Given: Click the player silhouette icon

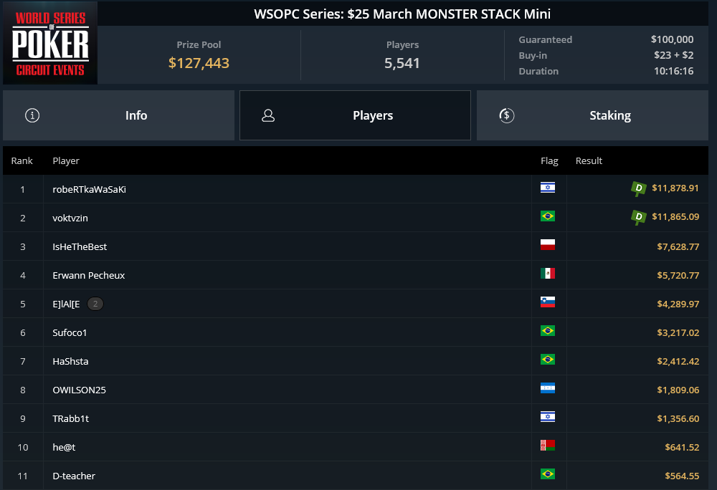Looking at the screenshot, I should click(268, 115).
